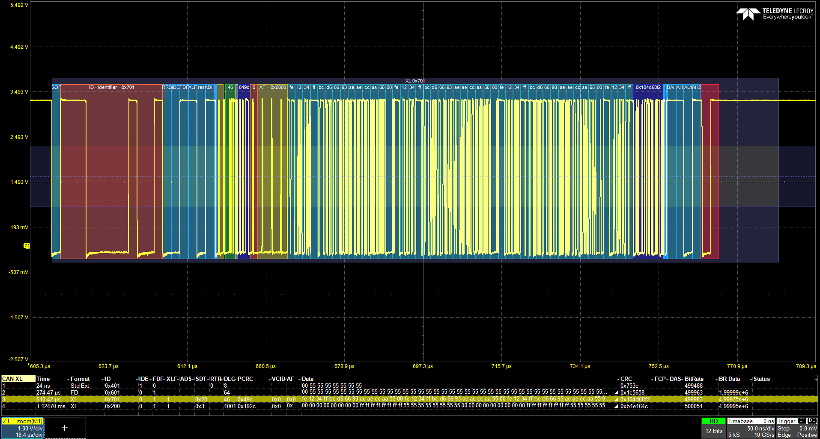The height and width of the screenshot is (439, 820).
Task: Click the CAN XL table header cell
Action: point(18,379)
